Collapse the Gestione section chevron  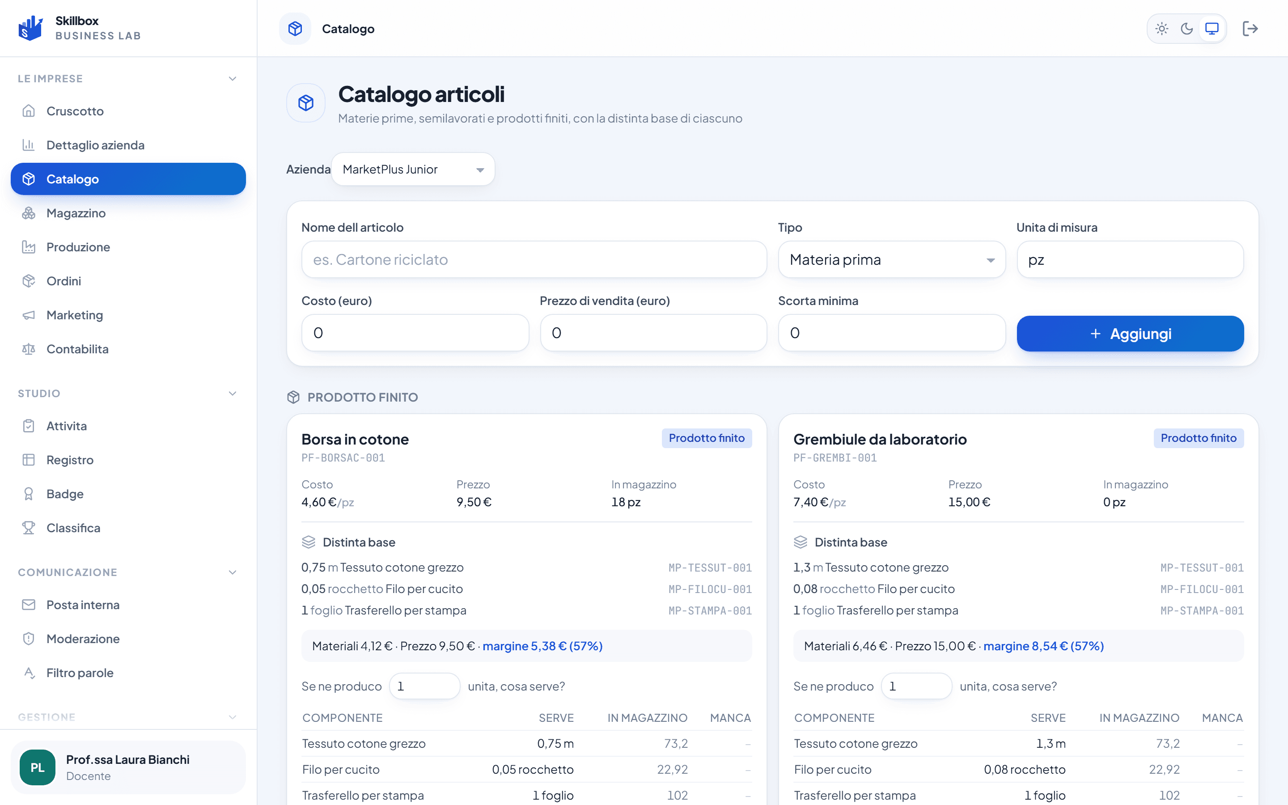[x=233, y=717]
